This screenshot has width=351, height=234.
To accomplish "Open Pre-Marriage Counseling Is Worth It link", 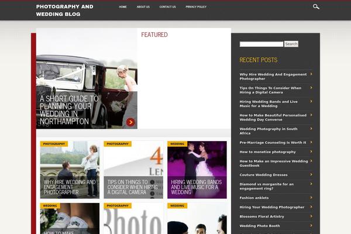I will (x=273, y=142).
